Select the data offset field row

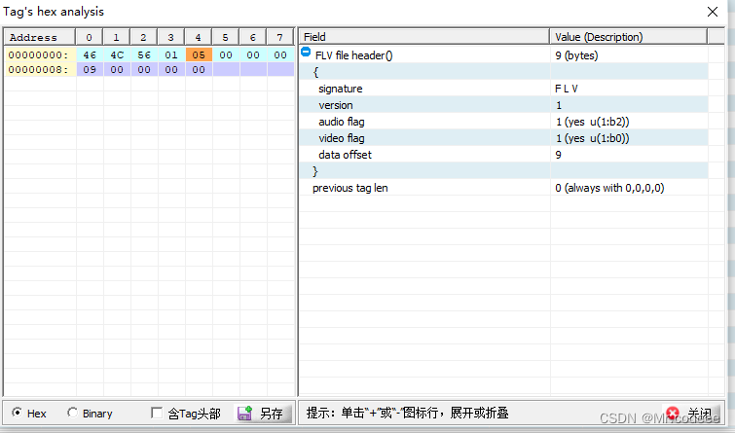[x=503, y=155]
